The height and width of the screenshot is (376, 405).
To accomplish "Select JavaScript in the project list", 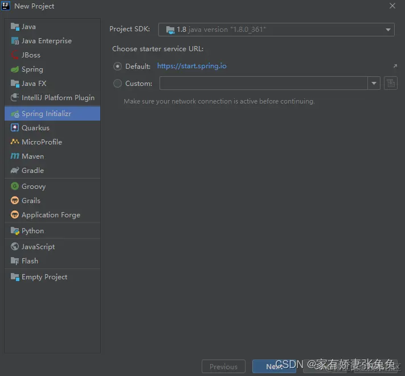I will (52, 246).
